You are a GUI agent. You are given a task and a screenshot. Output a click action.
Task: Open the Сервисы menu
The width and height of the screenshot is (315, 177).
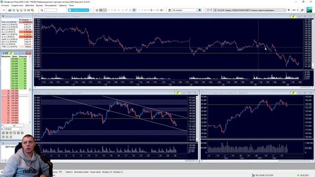(x=63, y=5)
